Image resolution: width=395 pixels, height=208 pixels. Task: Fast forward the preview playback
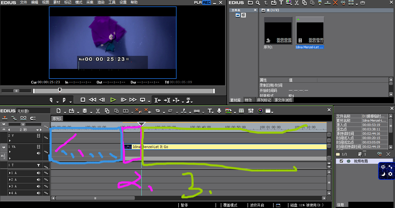(133, 100)
